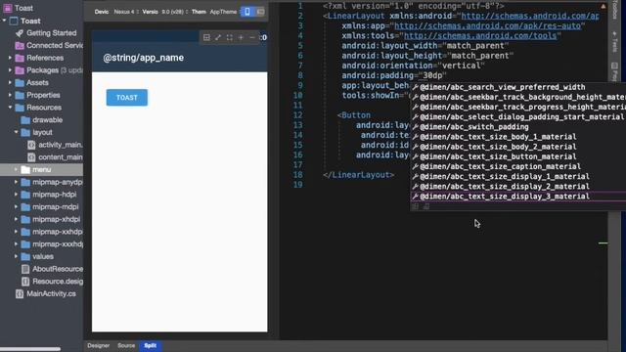Click the MainActivity.cs file icon

tap(20, 293)
